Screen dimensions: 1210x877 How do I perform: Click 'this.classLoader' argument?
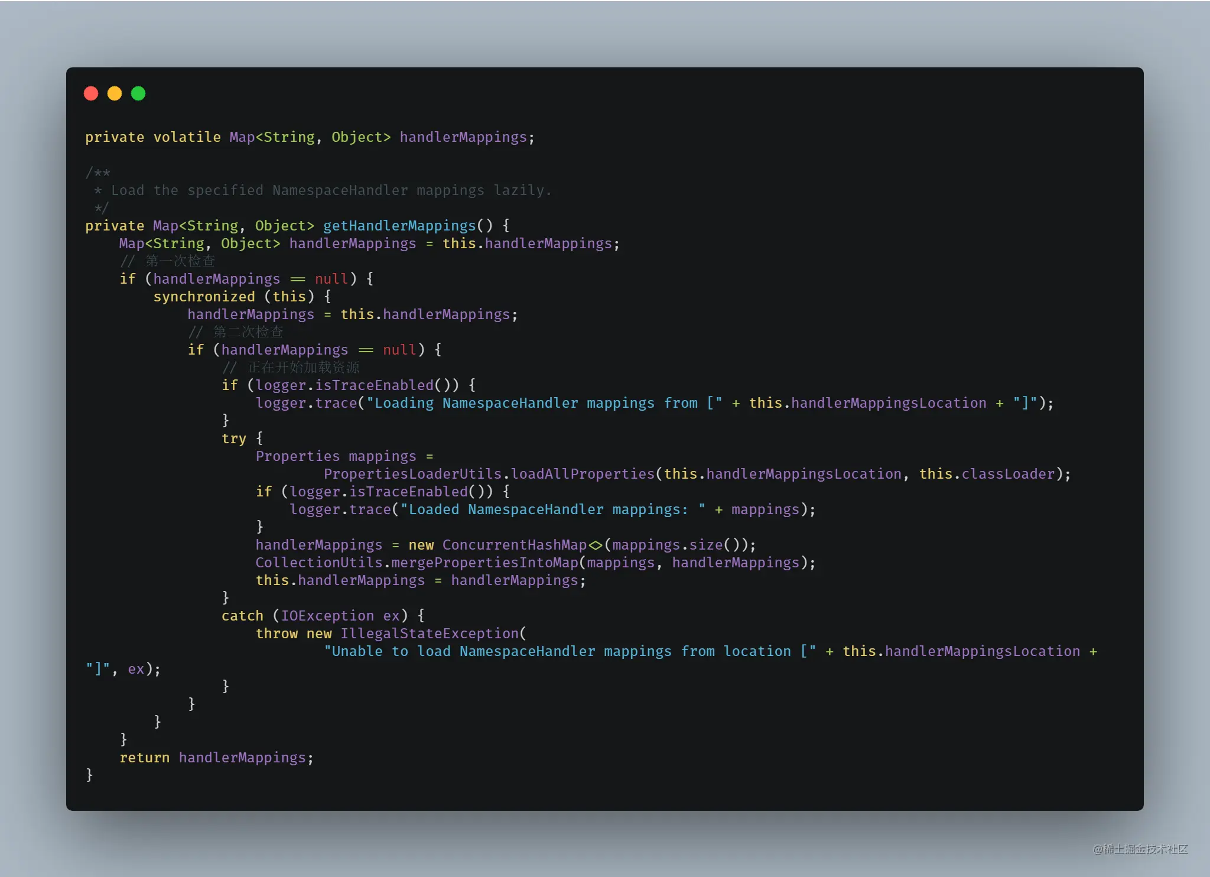click(x=987, y=474)
